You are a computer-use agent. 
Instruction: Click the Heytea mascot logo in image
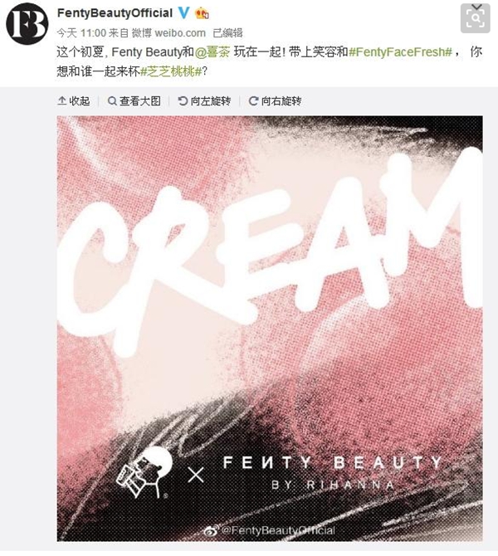pyautogui.click(x=144, y=472)
